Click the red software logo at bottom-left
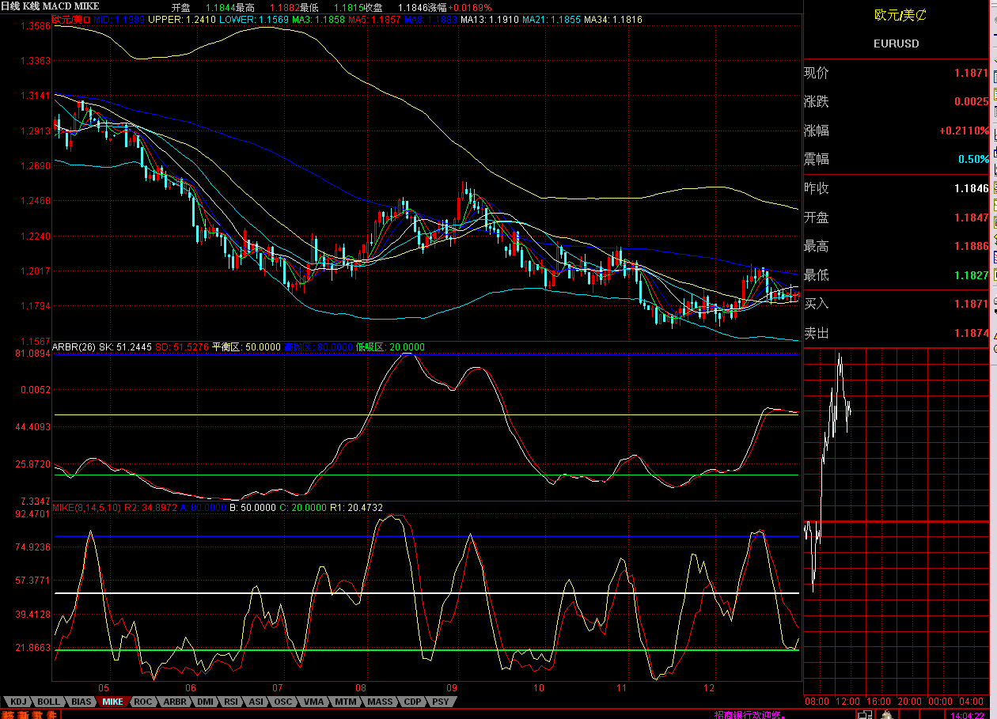 tap(30, 714)
